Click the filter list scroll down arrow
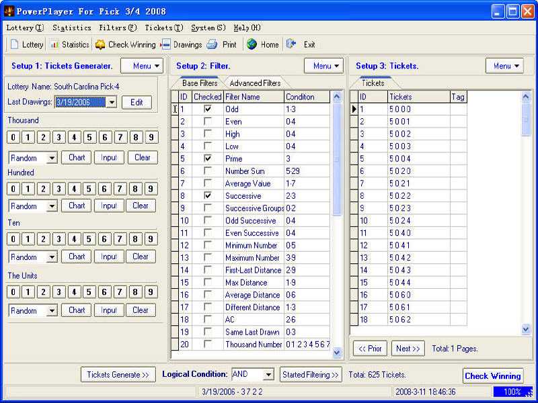The width and height of the screenshot is (538, 403). pos(337,352)
